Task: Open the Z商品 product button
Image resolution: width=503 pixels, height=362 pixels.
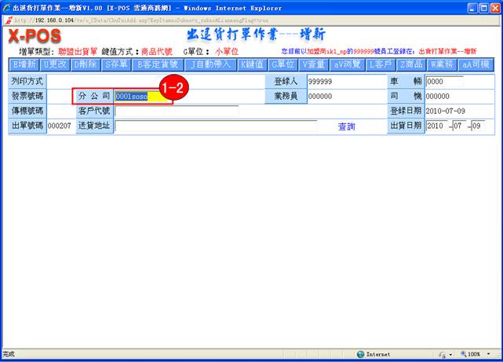Action: click(x=412, y=64)
